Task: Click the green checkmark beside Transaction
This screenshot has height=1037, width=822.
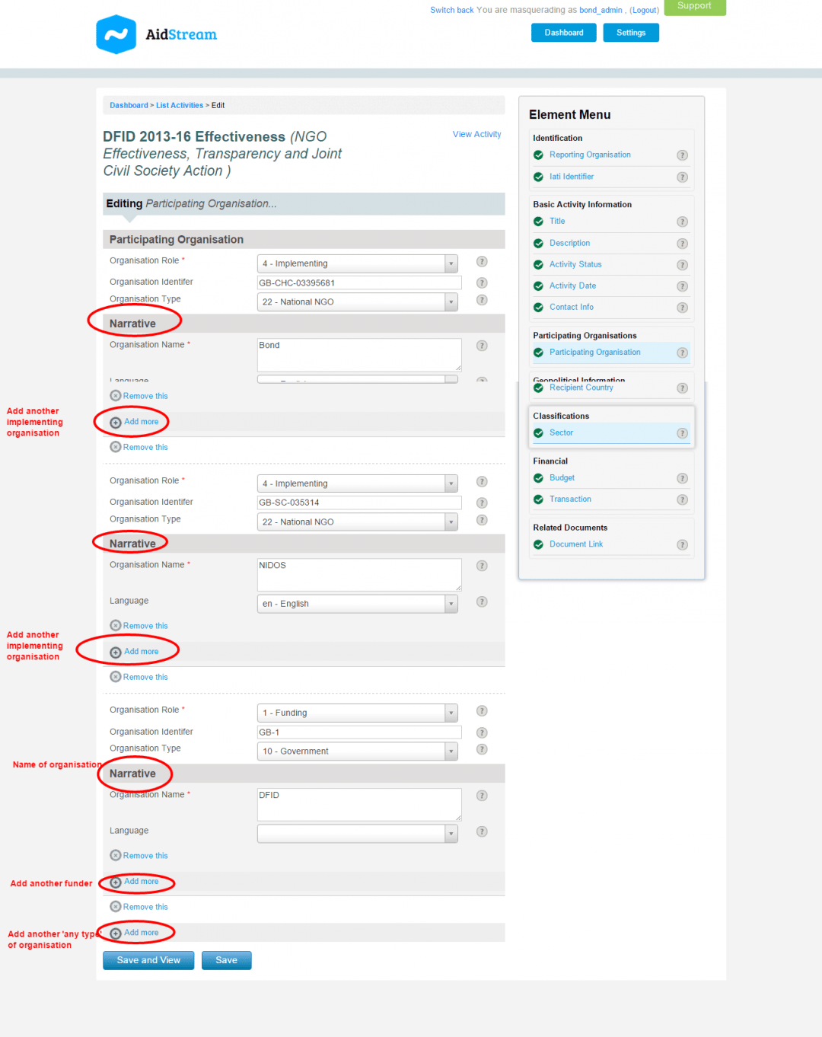Action: (538, 499)
